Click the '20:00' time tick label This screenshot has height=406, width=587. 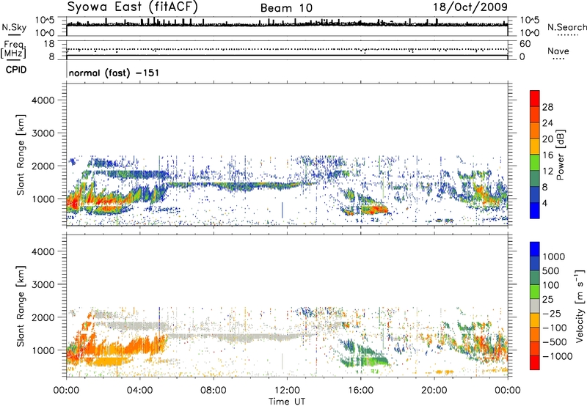(x=434, y=391)
